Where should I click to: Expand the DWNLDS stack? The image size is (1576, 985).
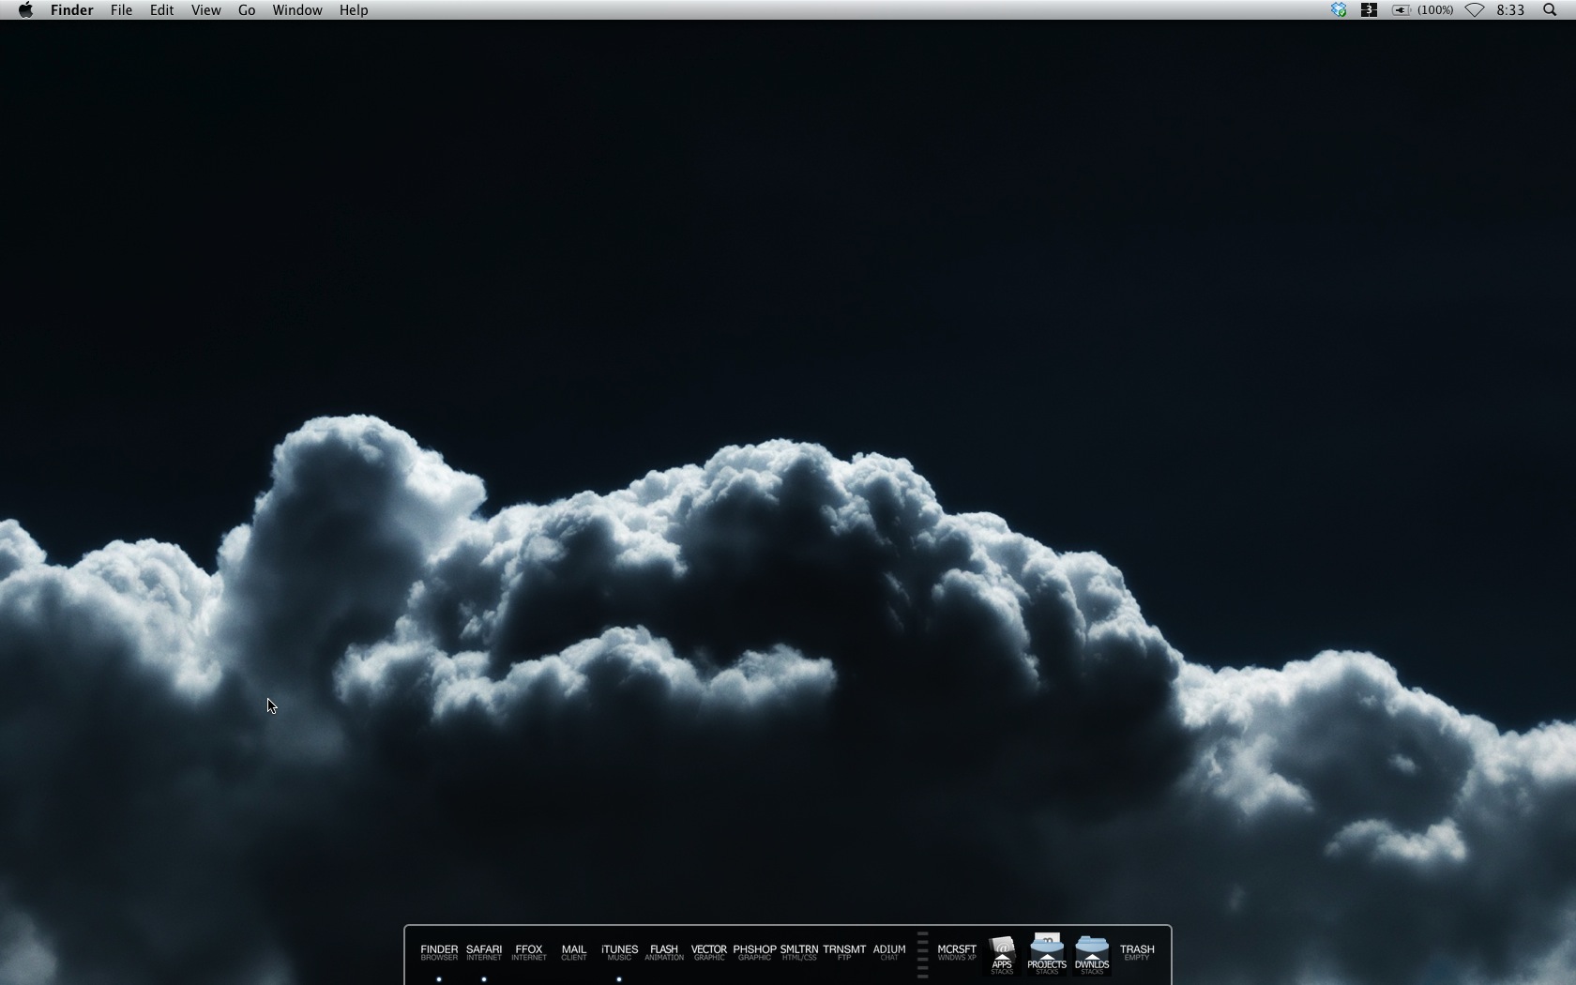[x=1092, y=955]
